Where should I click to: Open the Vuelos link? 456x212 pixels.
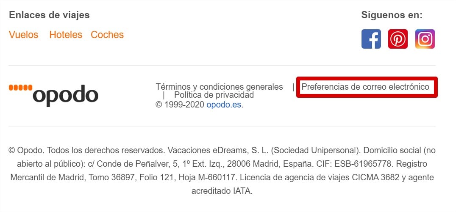[23, 35]
